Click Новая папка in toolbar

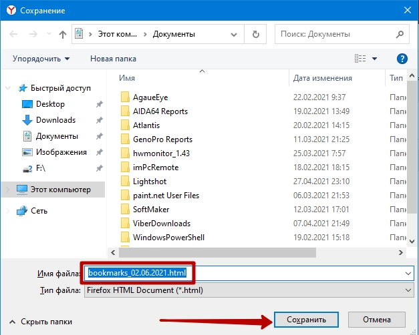113,59
